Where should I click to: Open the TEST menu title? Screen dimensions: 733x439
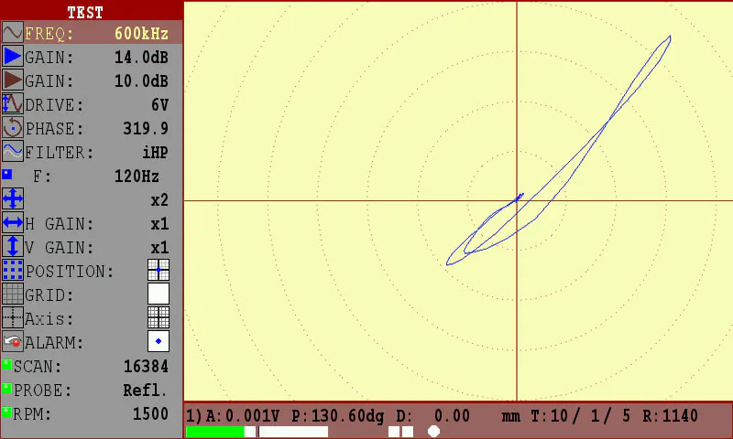click(x=85, y=13)
